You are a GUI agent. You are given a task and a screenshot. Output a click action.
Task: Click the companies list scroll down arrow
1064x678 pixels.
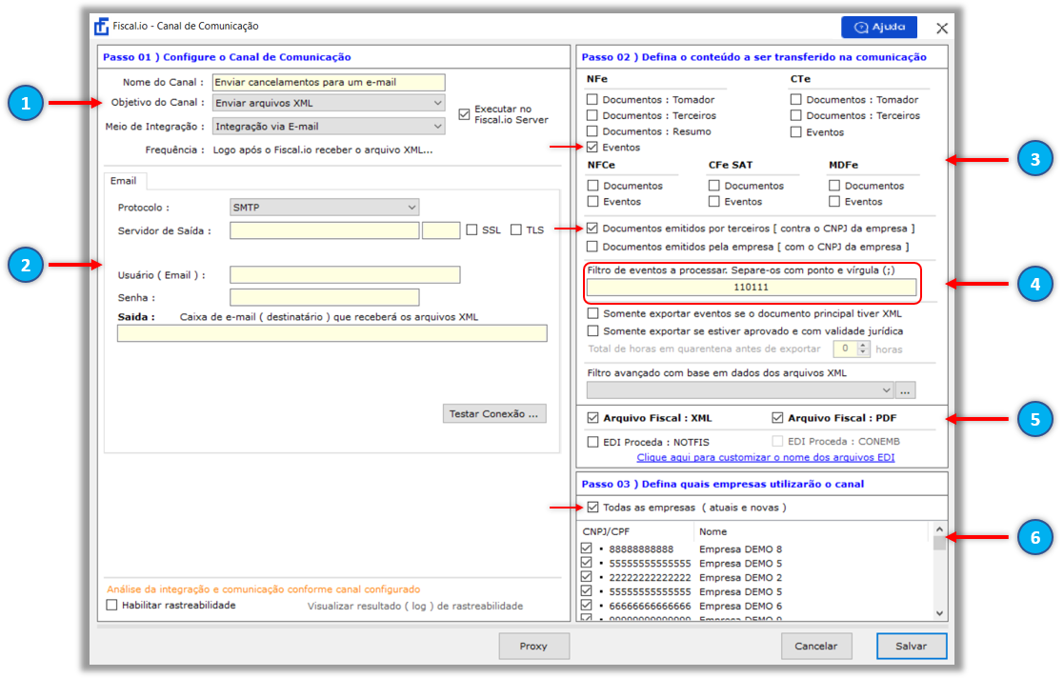tap(940, 613)
